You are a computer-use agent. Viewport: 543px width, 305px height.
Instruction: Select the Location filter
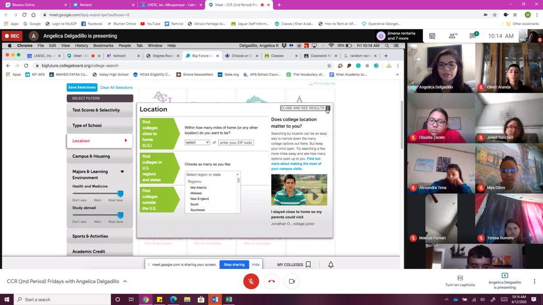(100, 141)
